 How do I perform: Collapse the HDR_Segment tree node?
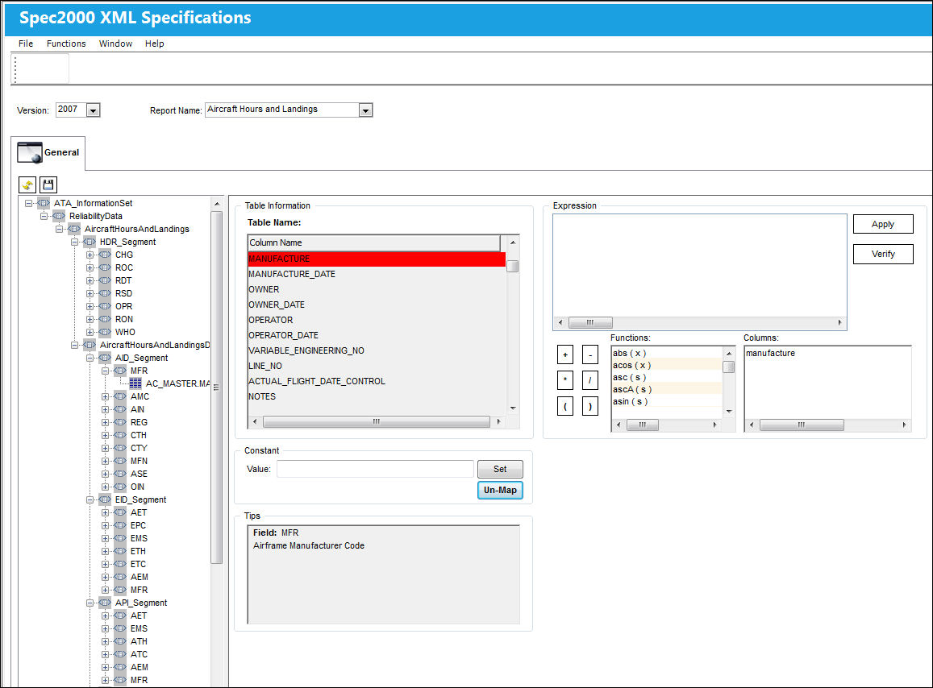[x=74, y=242]
